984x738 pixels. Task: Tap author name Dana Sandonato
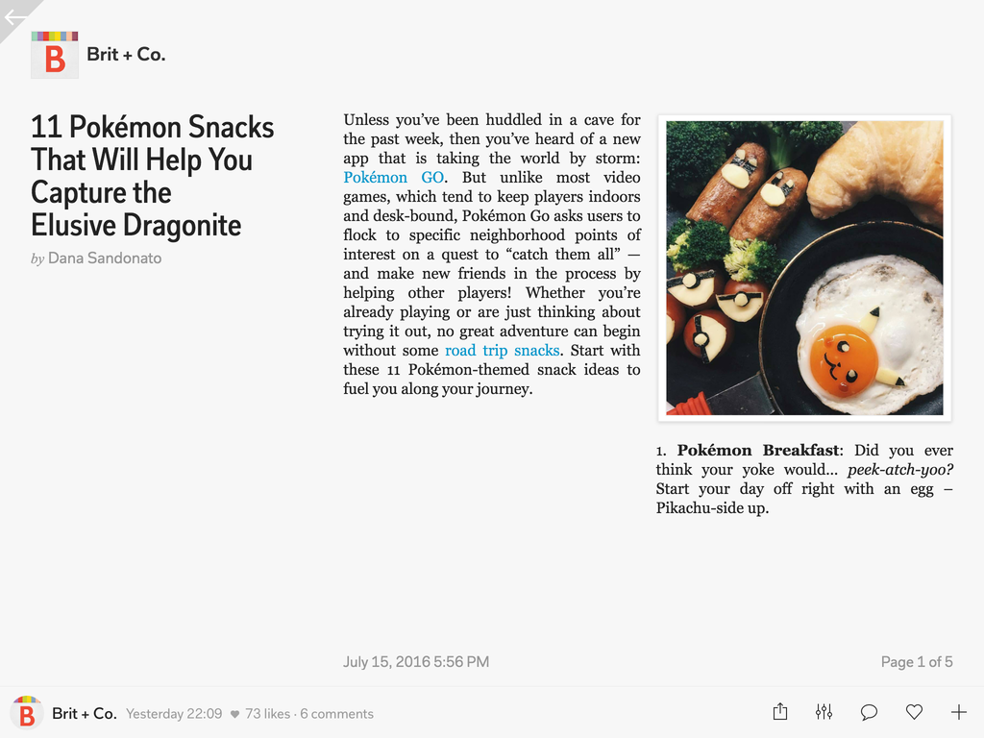tap(105, 258)
